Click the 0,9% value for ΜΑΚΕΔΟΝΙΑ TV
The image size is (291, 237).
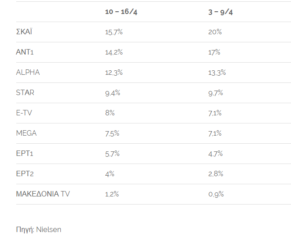coord(216,194)
